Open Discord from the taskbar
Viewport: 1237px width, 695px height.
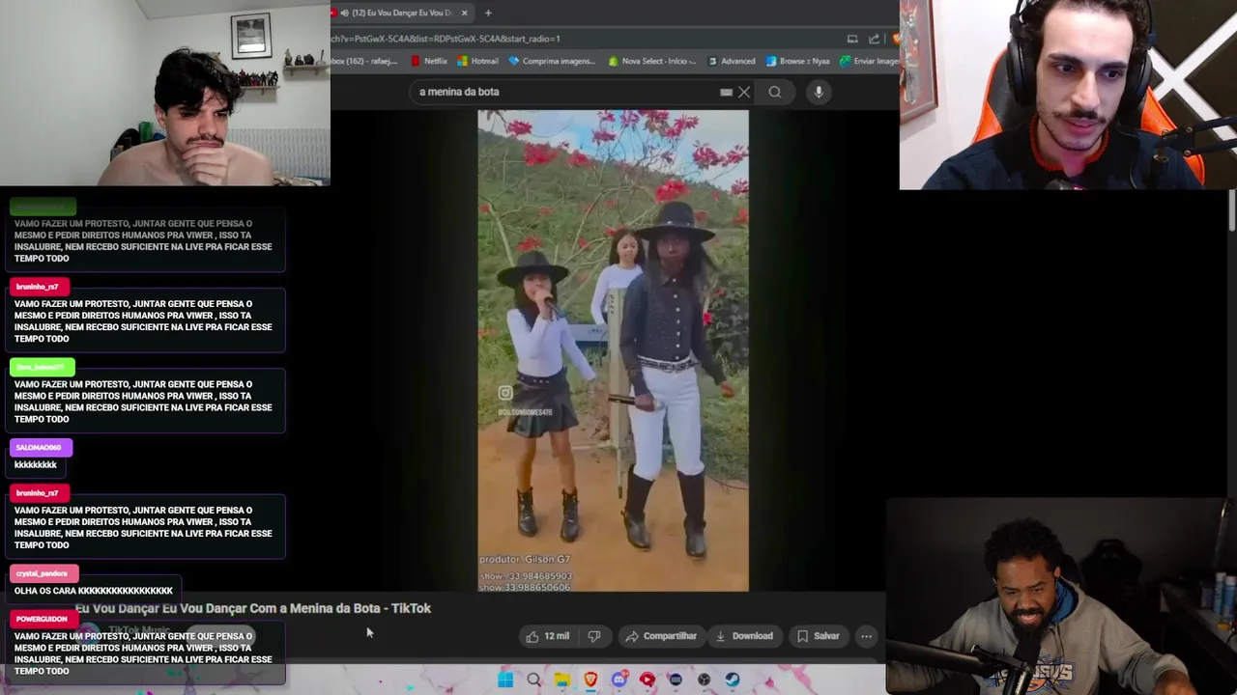(x=618, y=680)
